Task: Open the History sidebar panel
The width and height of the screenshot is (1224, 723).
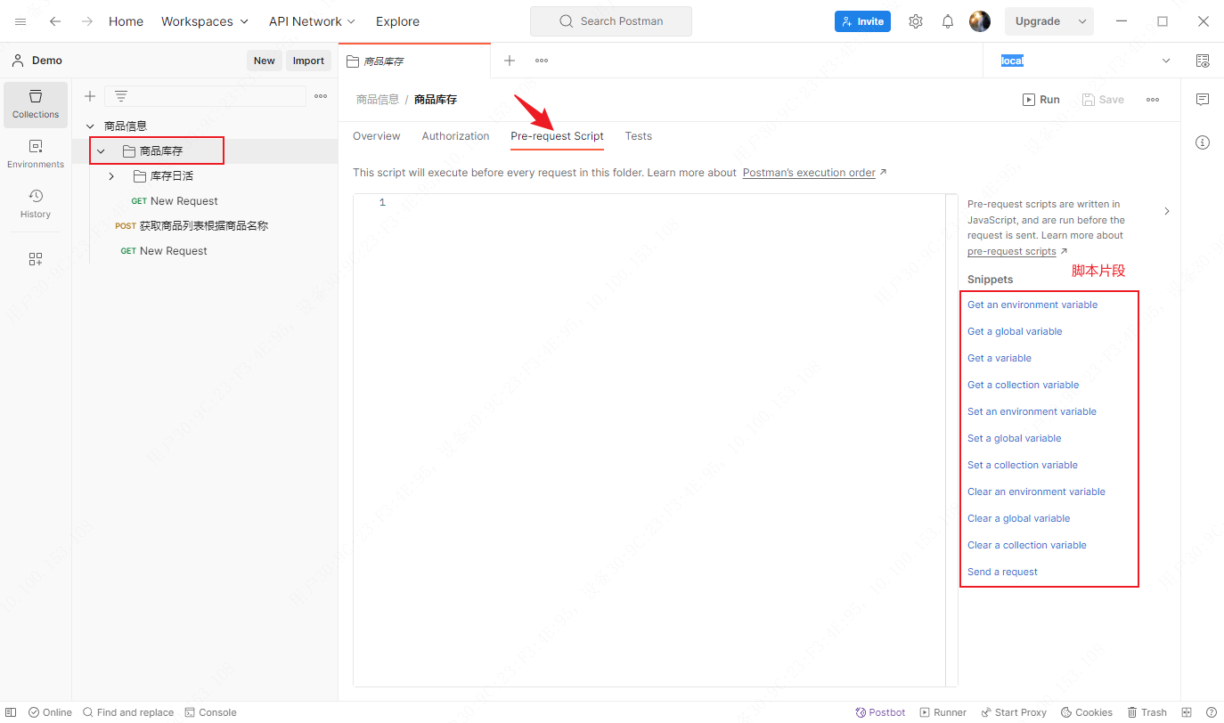Action: click(36, 204)
